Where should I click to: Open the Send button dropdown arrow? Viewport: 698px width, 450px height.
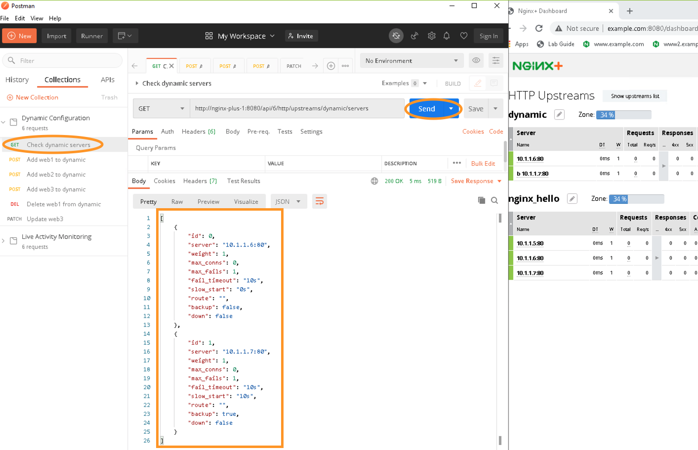451,108
